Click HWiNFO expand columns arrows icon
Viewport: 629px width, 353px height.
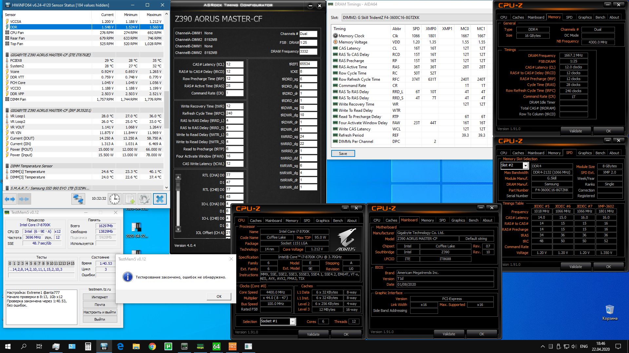(x=10, y=199)
